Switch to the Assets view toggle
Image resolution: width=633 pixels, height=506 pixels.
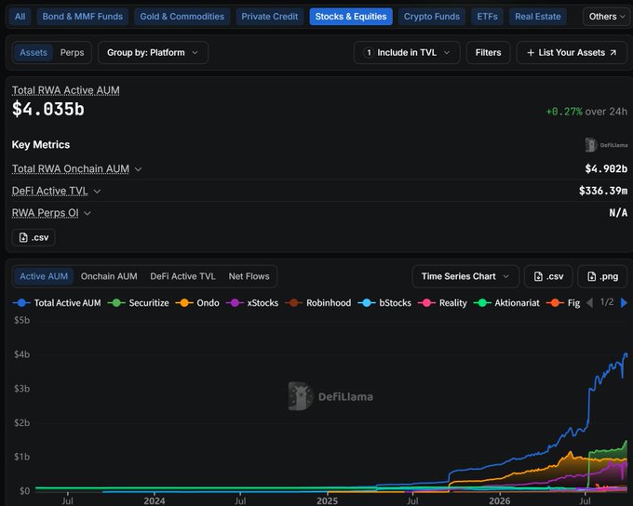(34, 52)
